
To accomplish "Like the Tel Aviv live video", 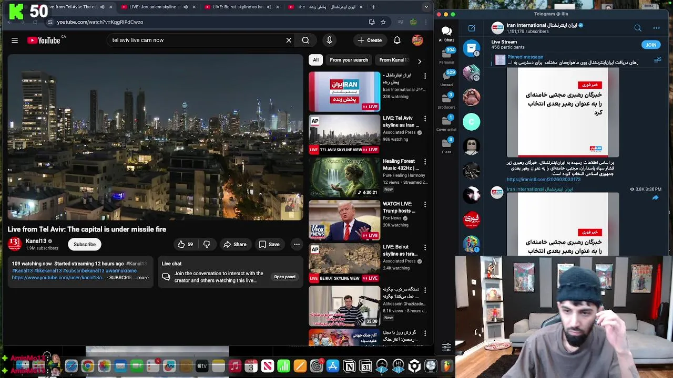I will [x=185, y=244].
